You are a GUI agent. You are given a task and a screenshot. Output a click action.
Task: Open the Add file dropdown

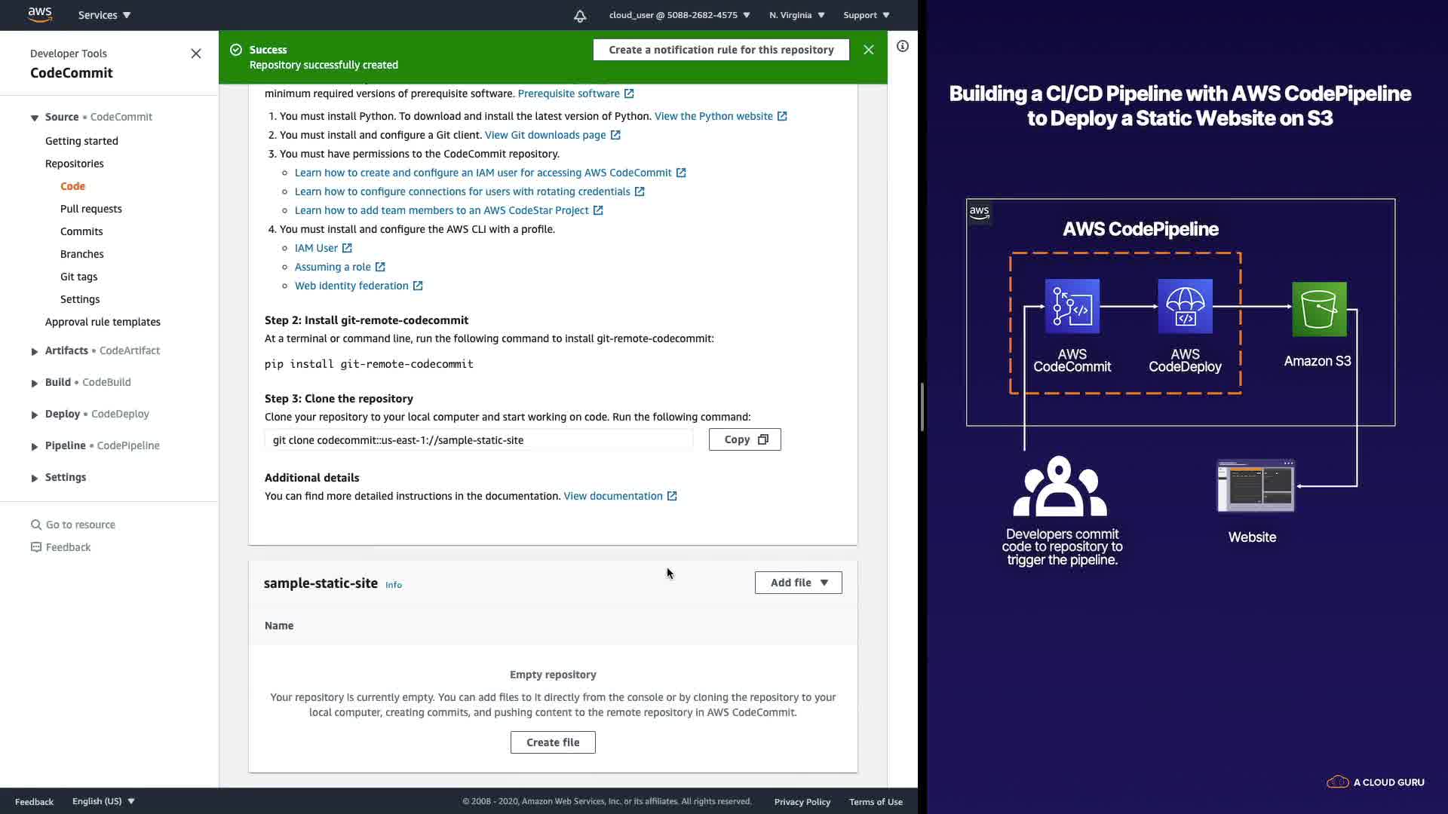click(798, 583)
